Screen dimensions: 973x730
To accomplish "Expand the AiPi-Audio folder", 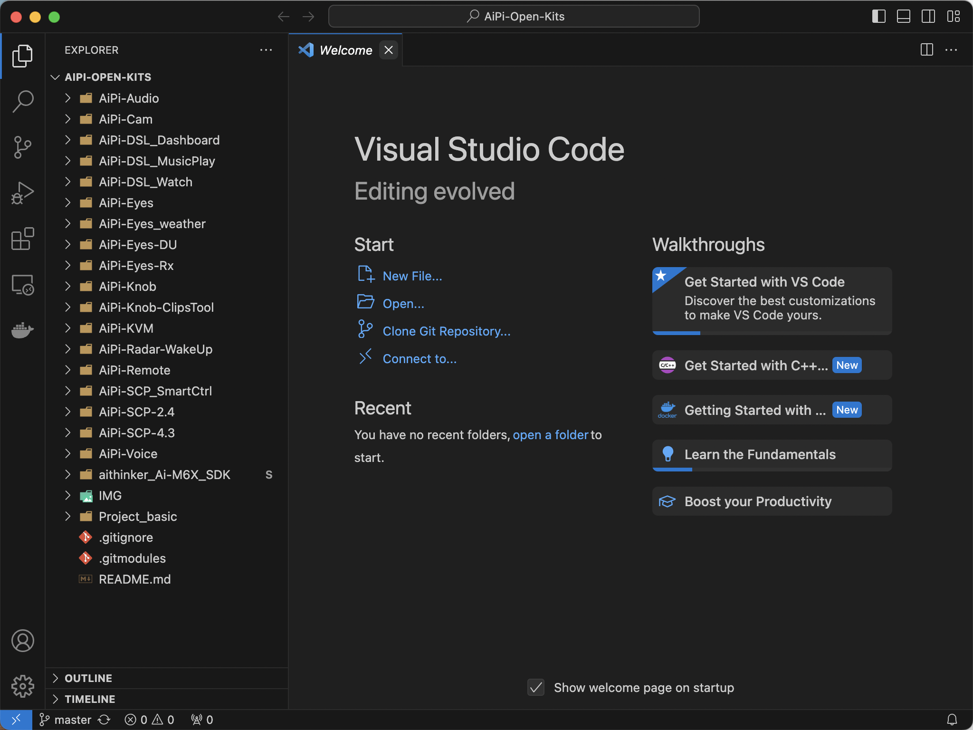I will pos(67,98).
